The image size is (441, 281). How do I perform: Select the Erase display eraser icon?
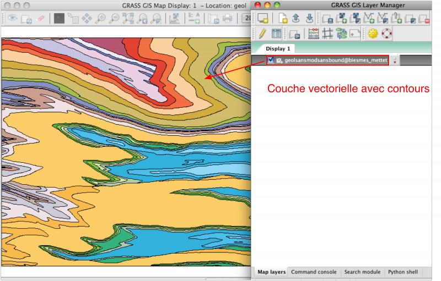pos(41,19)
